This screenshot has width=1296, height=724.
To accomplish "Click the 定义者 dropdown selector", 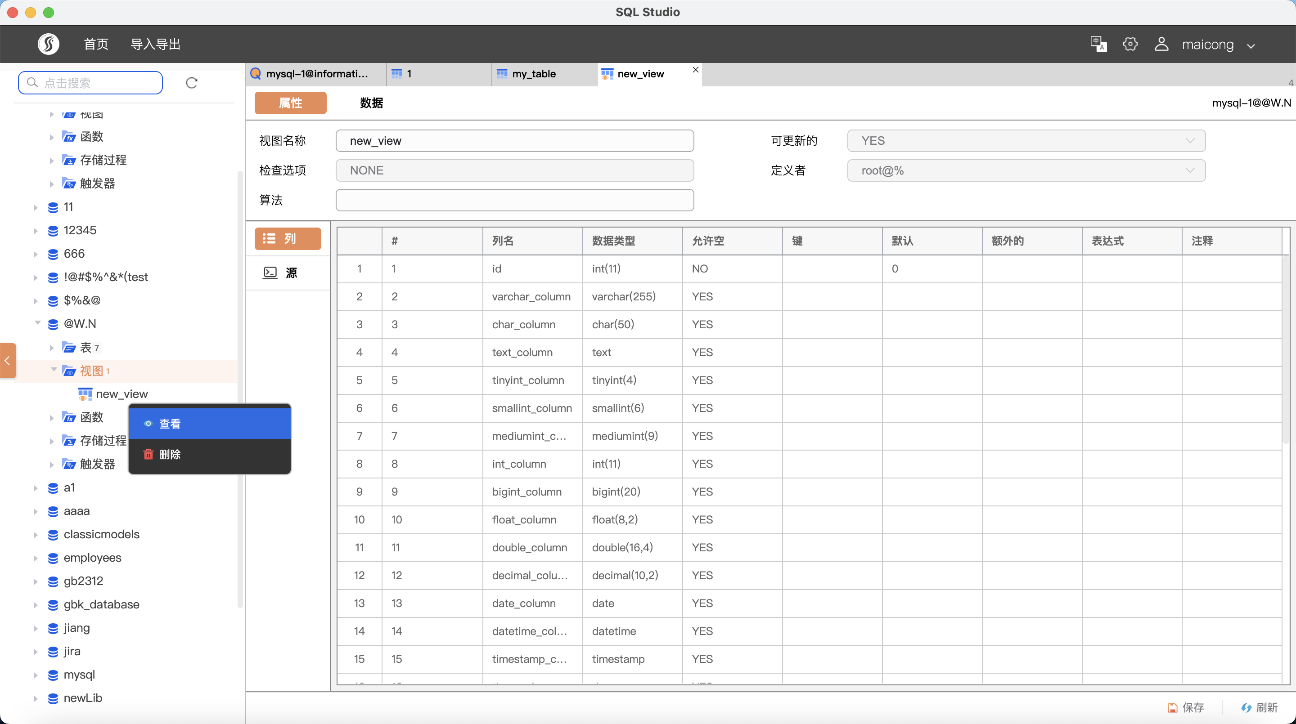I will point(1026,170).
